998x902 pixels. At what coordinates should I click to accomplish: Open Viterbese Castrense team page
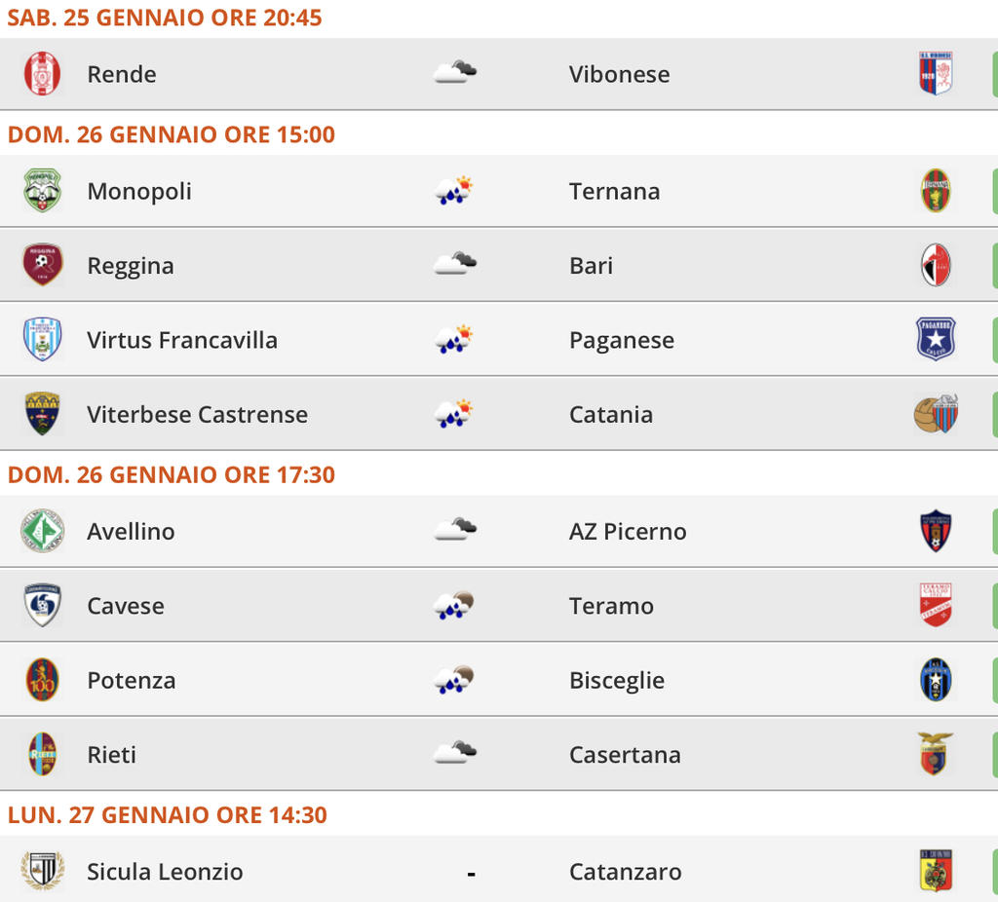point(197,414)
